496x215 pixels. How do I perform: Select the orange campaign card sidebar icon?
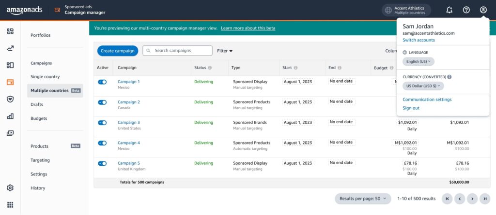point(10,82)
